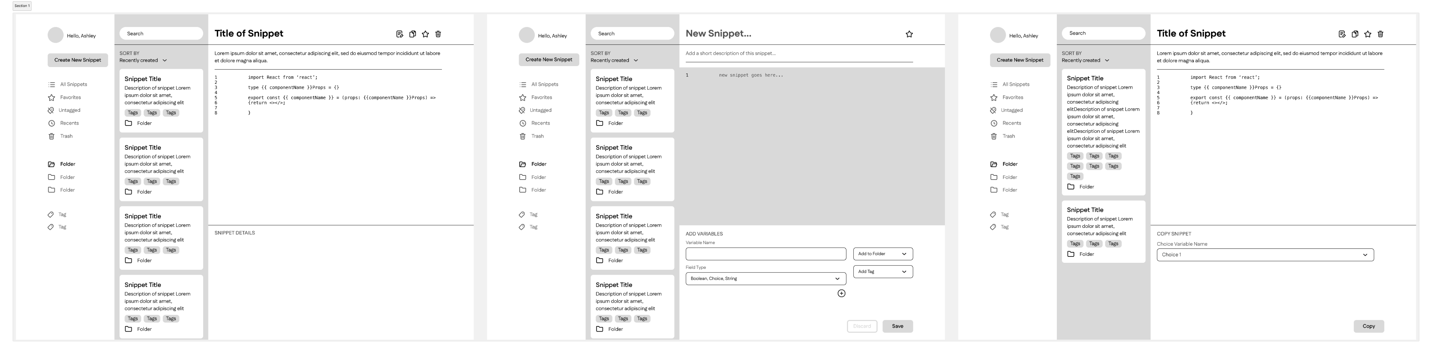This screenshot has width=1432, height=354.
Task: Click Ashley's avatar circle in the leftmost frame
Action: tap(56, 35)
